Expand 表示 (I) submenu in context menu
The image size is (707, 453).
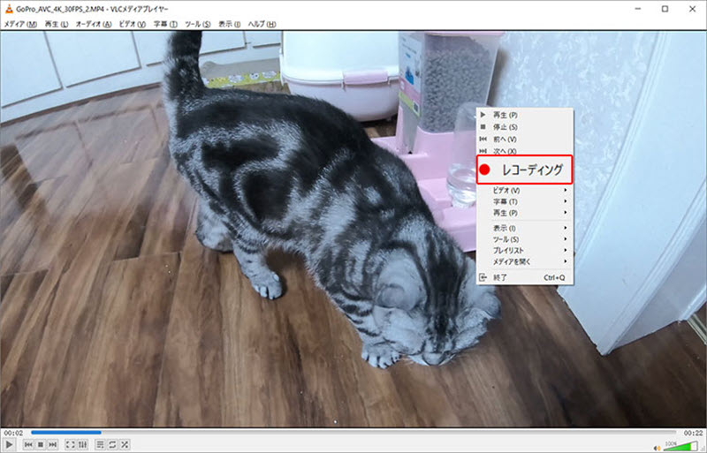pos(525,228)
